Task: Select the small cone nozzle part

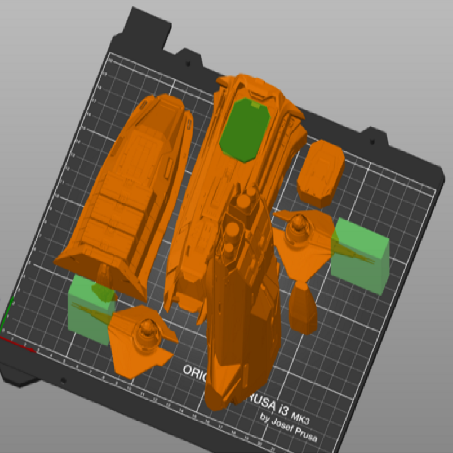Action: click(x=303, y=309)
